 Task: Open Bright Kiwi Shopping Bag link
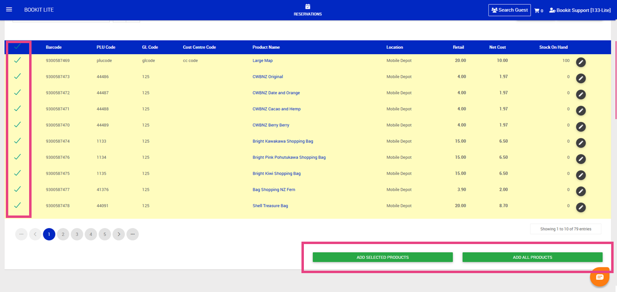pos(277,173)
